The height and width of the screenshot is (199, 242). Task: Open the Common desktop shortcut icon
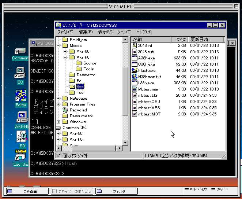[x=20, y=51]
